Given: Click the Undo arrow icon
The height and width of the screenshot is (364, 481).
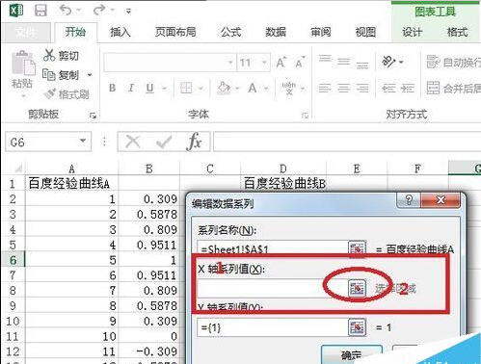Looking at the screenshot, I should click(x=66, y=11).
